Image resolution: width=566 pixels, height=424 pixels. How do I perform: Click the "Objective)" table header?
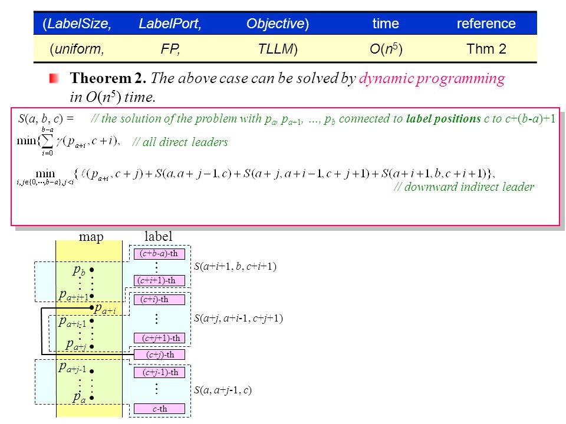pyautogui.click(x=278, y=24)
